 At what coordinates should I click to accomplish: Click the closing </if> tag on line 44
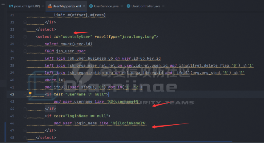tap(50, 109)
